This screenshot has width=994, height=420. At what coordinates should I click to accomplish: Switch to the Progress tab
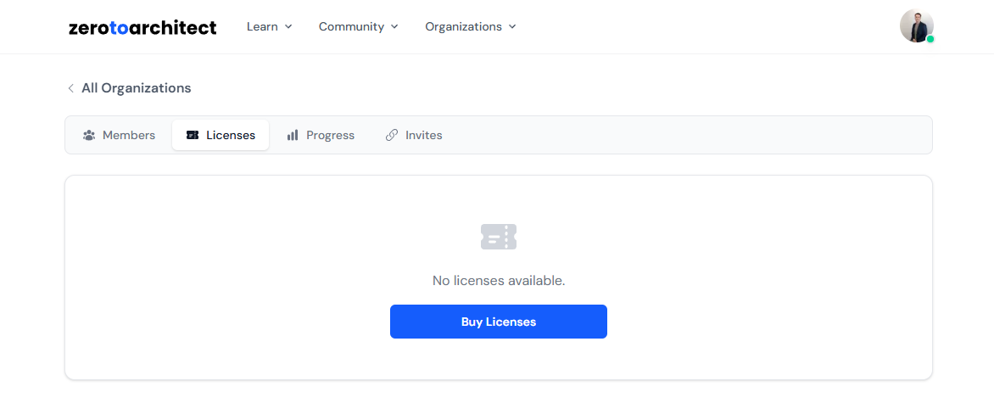coord(321,135)
